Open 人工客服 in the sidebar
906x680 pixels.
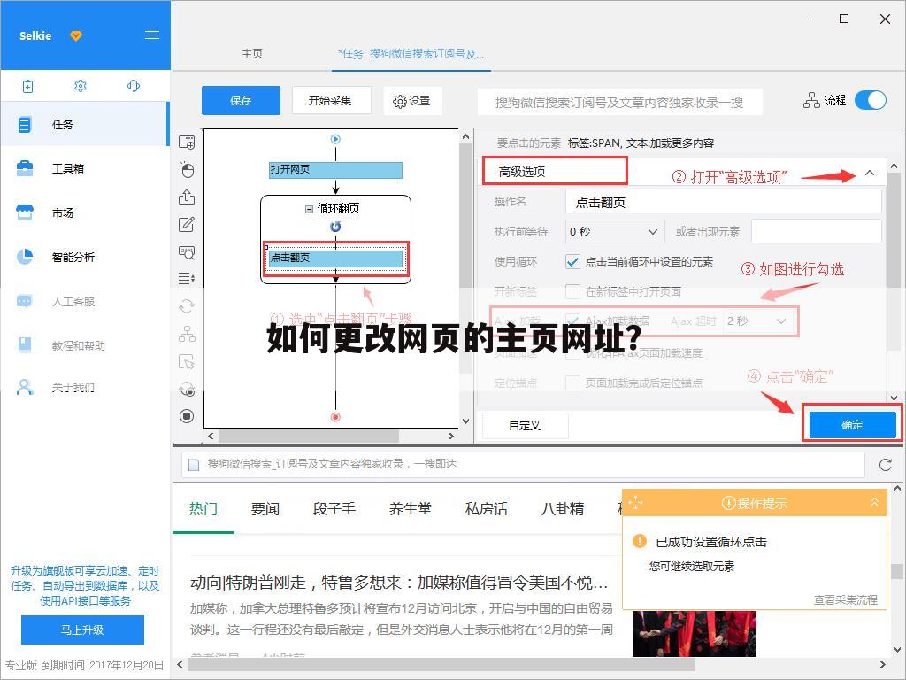pos(84,301)
